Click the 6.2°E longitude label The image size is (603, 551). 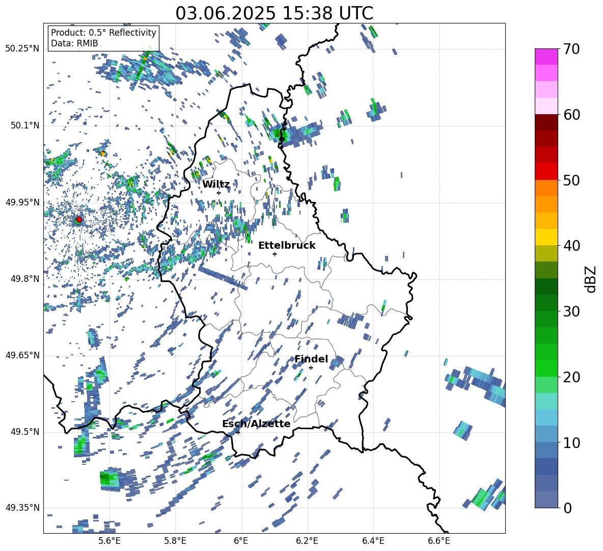coord(307,541)
